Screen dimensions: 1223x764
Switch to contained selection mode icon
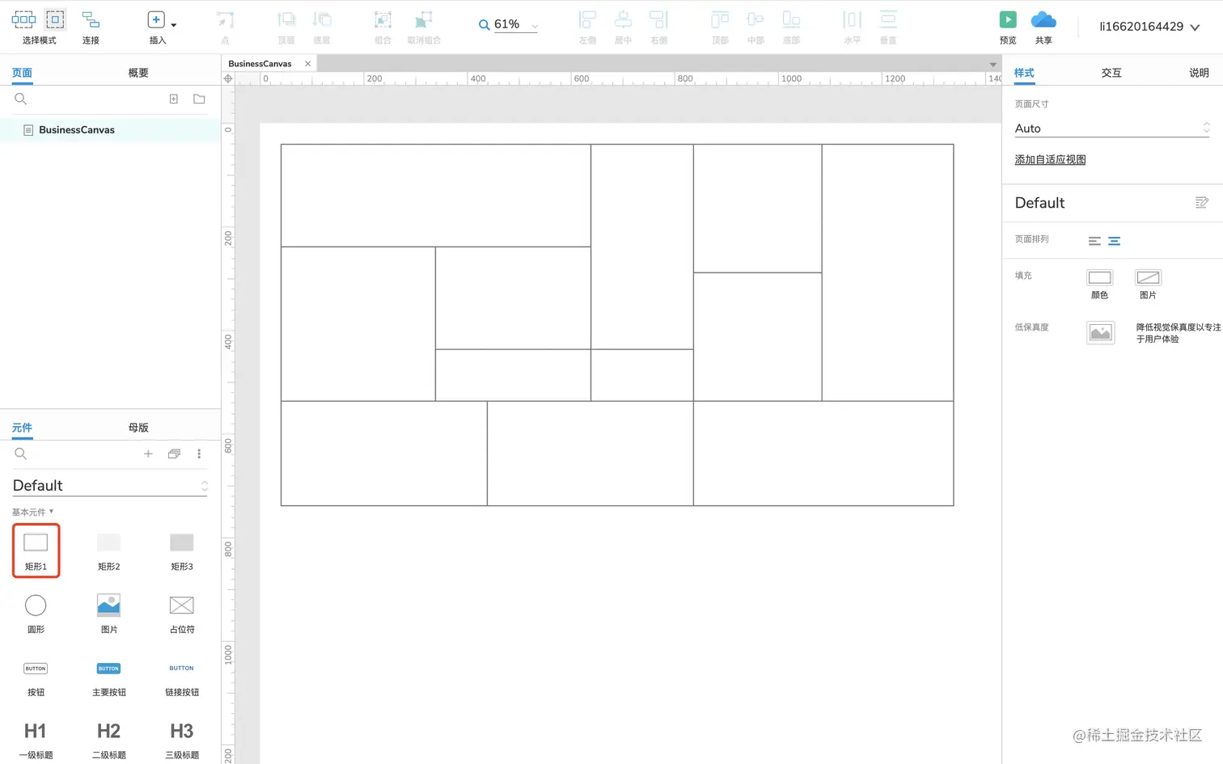click(x=55, y=19)
